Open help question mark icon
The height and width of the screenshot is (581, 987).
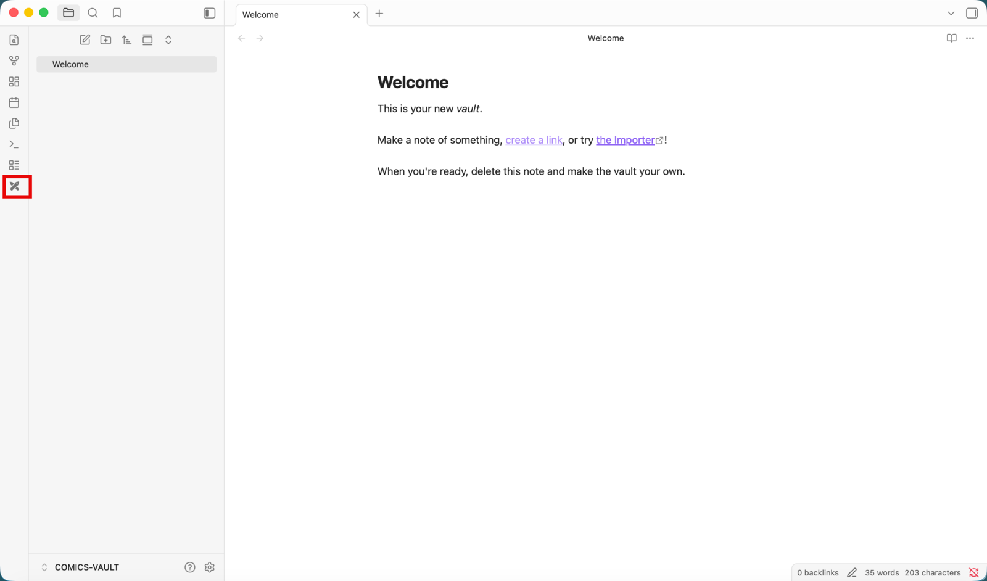190,567
